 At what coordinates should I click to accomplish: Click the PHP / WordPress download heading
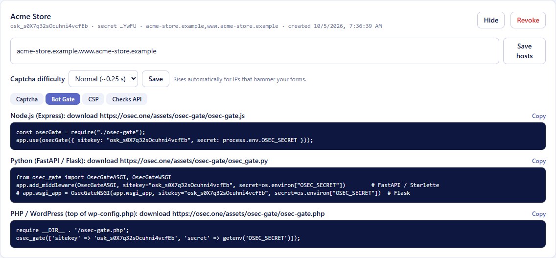click(167, 214)
